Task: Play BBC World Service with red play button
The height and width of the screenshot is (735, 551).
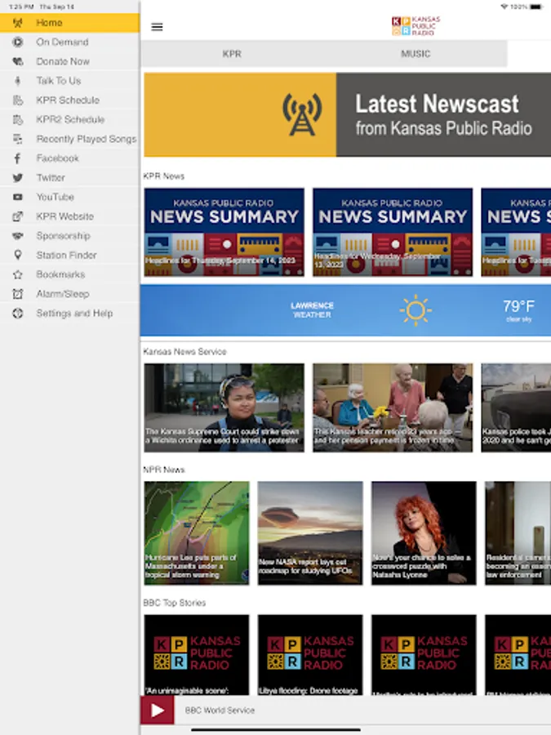Action: [157, 710]
